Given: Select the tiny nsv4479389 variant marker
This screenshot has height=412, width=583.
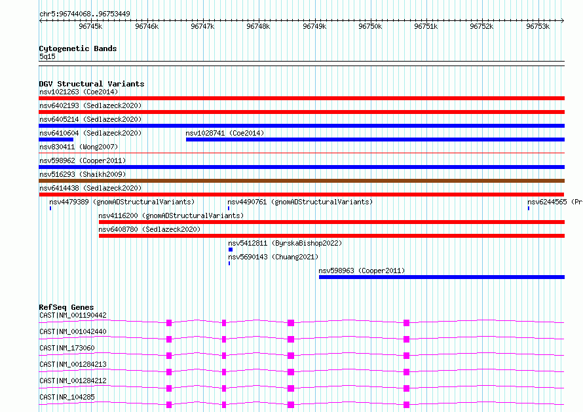Looking at the screenshot, I should (x=50, y=208).
